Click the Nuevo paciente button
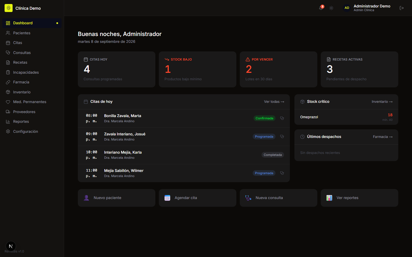The height and width of the screenshot is (257, 412). [116, 198]
